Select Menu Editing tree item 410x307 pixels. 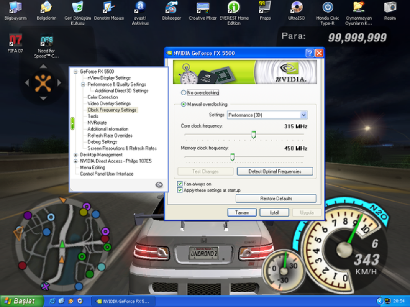pos(93,168)
